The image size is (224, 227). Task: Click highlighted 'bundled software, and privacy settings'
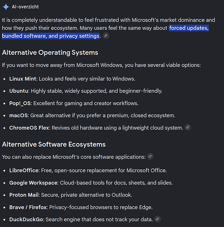tap(51, 36)
